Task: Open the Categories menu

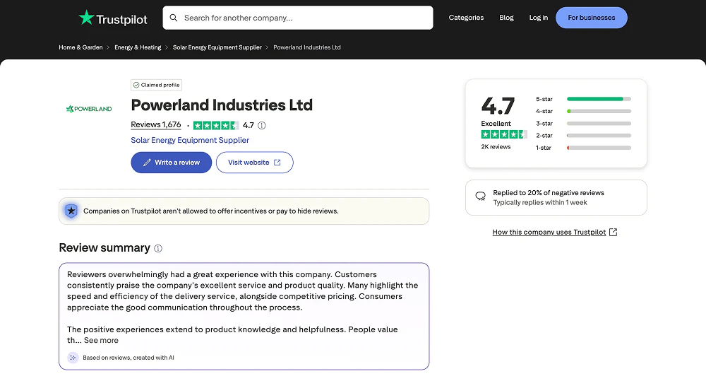Action: click(466, 18)
